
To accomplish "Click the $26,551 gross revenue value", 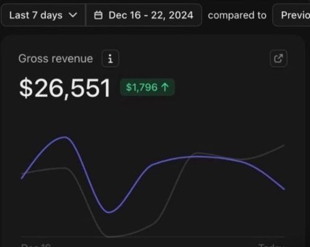I will click(x=65, y=88).
